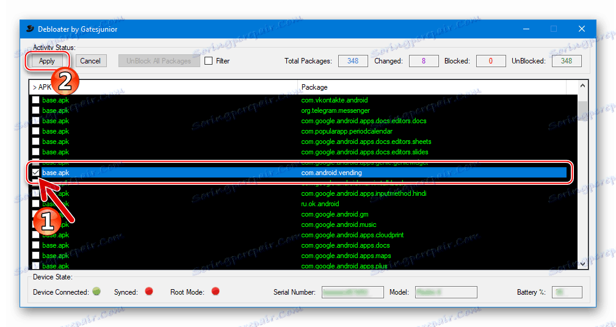Tick checkbox for com.google.android.apps.maps
This screenshot has height=327, width=616.
[x=36, y=256]
